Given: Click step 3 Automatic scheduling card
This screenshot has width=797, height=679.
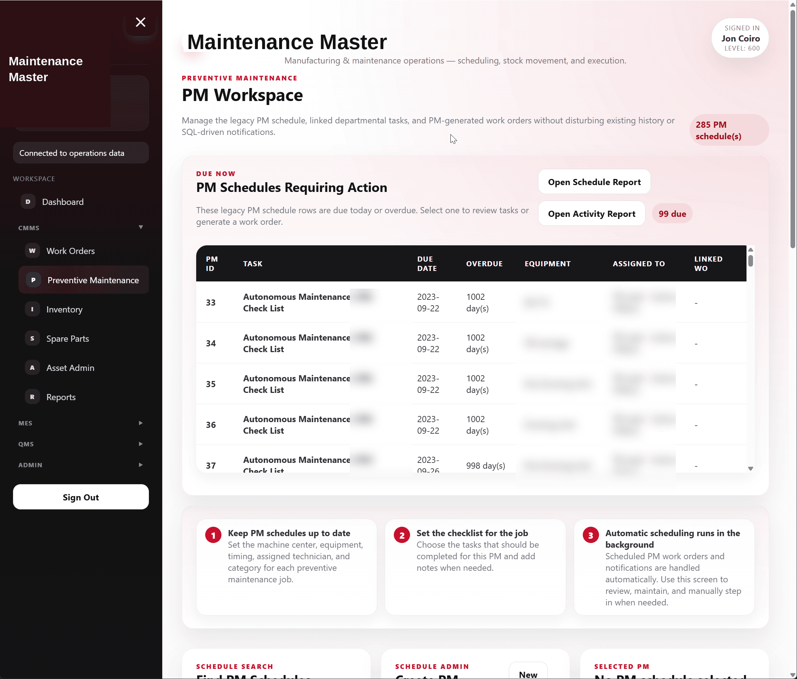Looking at the screenshot, I should point(664,567).
